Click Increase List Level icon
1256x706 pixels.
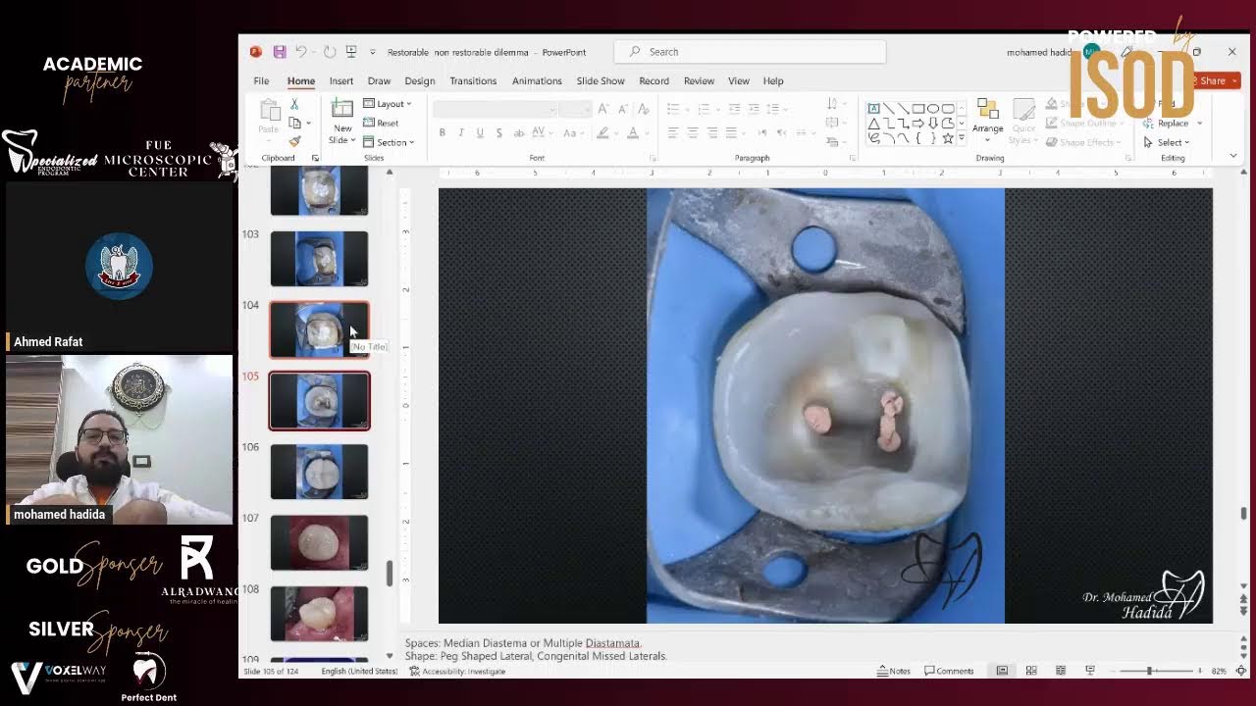point(754,109)
